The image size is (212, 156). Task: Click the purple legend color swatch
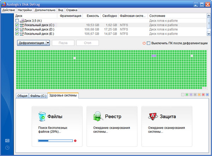coord(191,95)
